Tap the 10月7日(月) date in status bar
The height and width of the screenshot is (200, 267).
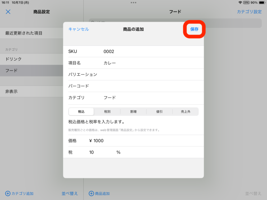(x=20, y=3)
